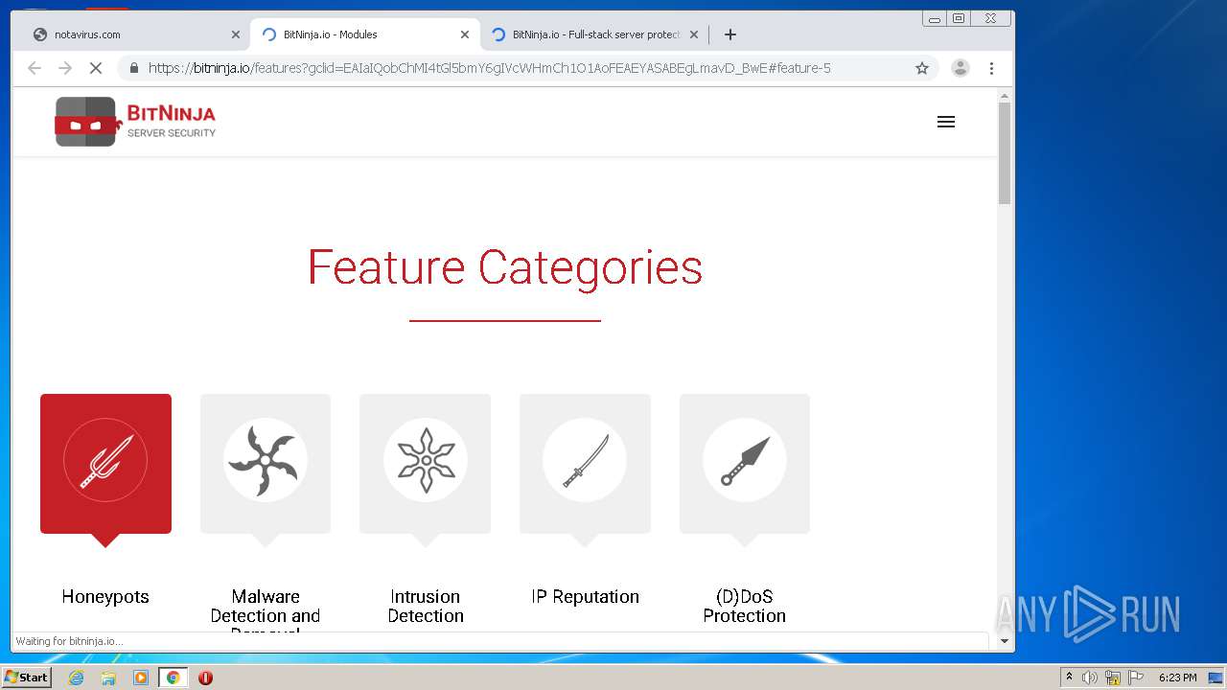Click the address bar URL
Viewport: 1227px width, 690px height.
coord(490,68)
